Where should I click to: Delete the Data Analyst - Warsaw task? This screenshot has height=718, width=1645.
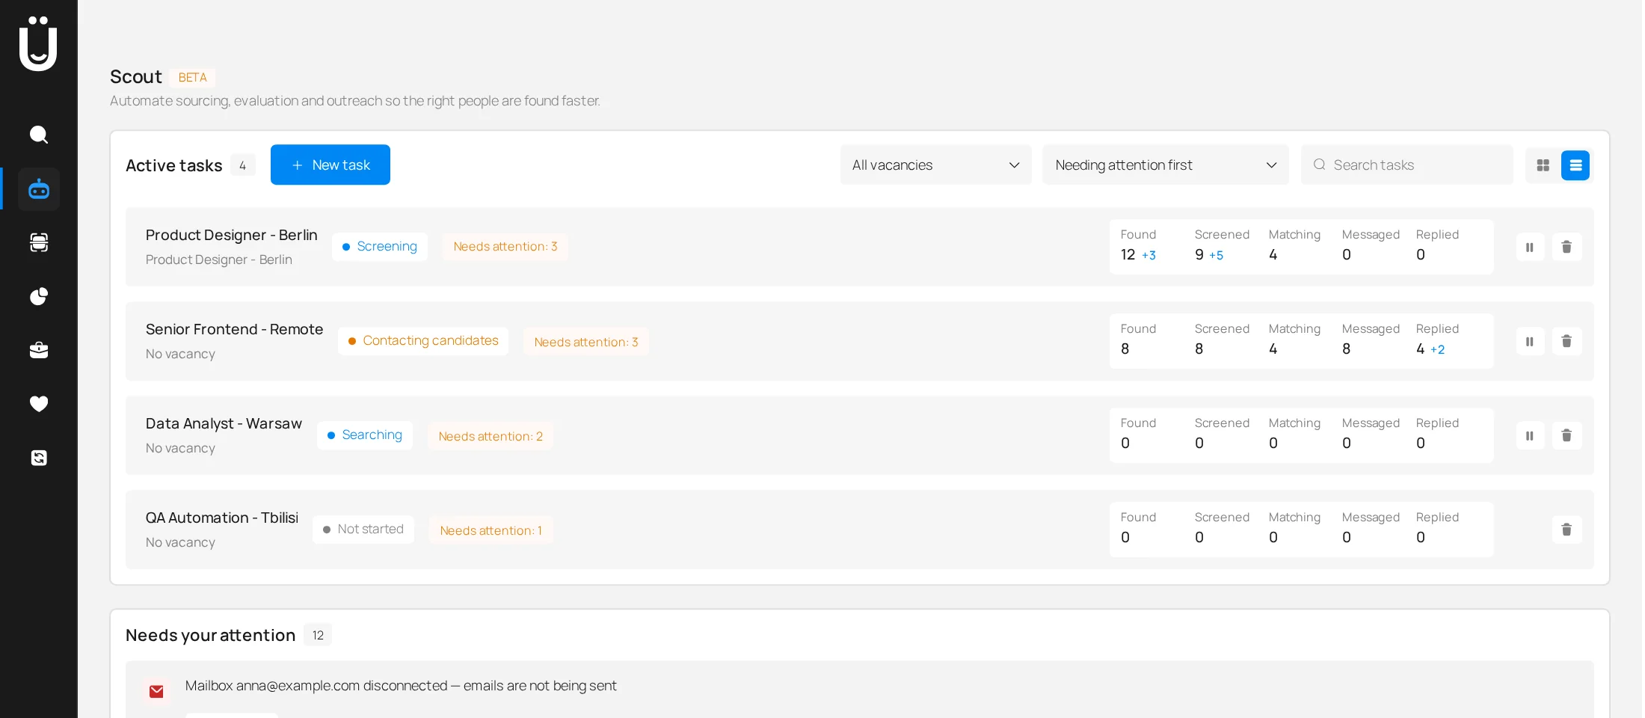(x=1566, y=435)
